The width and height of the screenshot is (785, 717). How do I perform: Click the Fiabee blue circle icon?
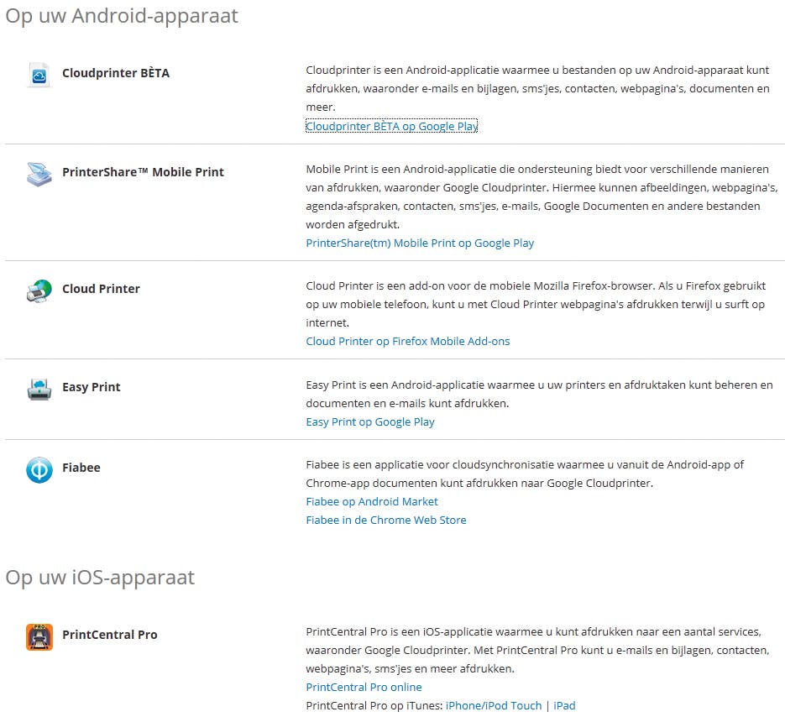39,470
